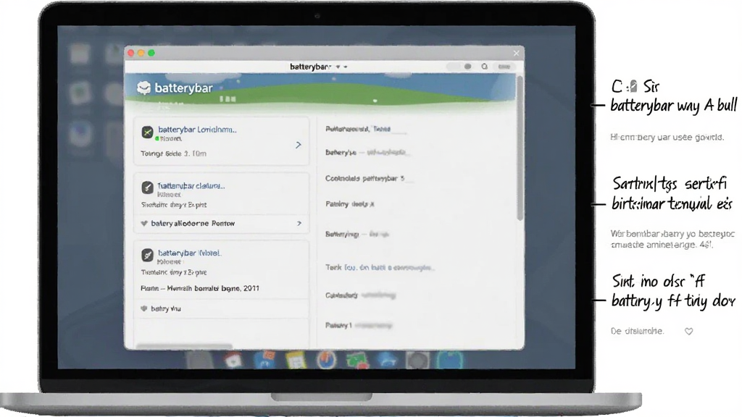Open the gray circular Dock icon
Viewport: 742px width, 417px height.
pyautogui.click(x=418, y=361)
